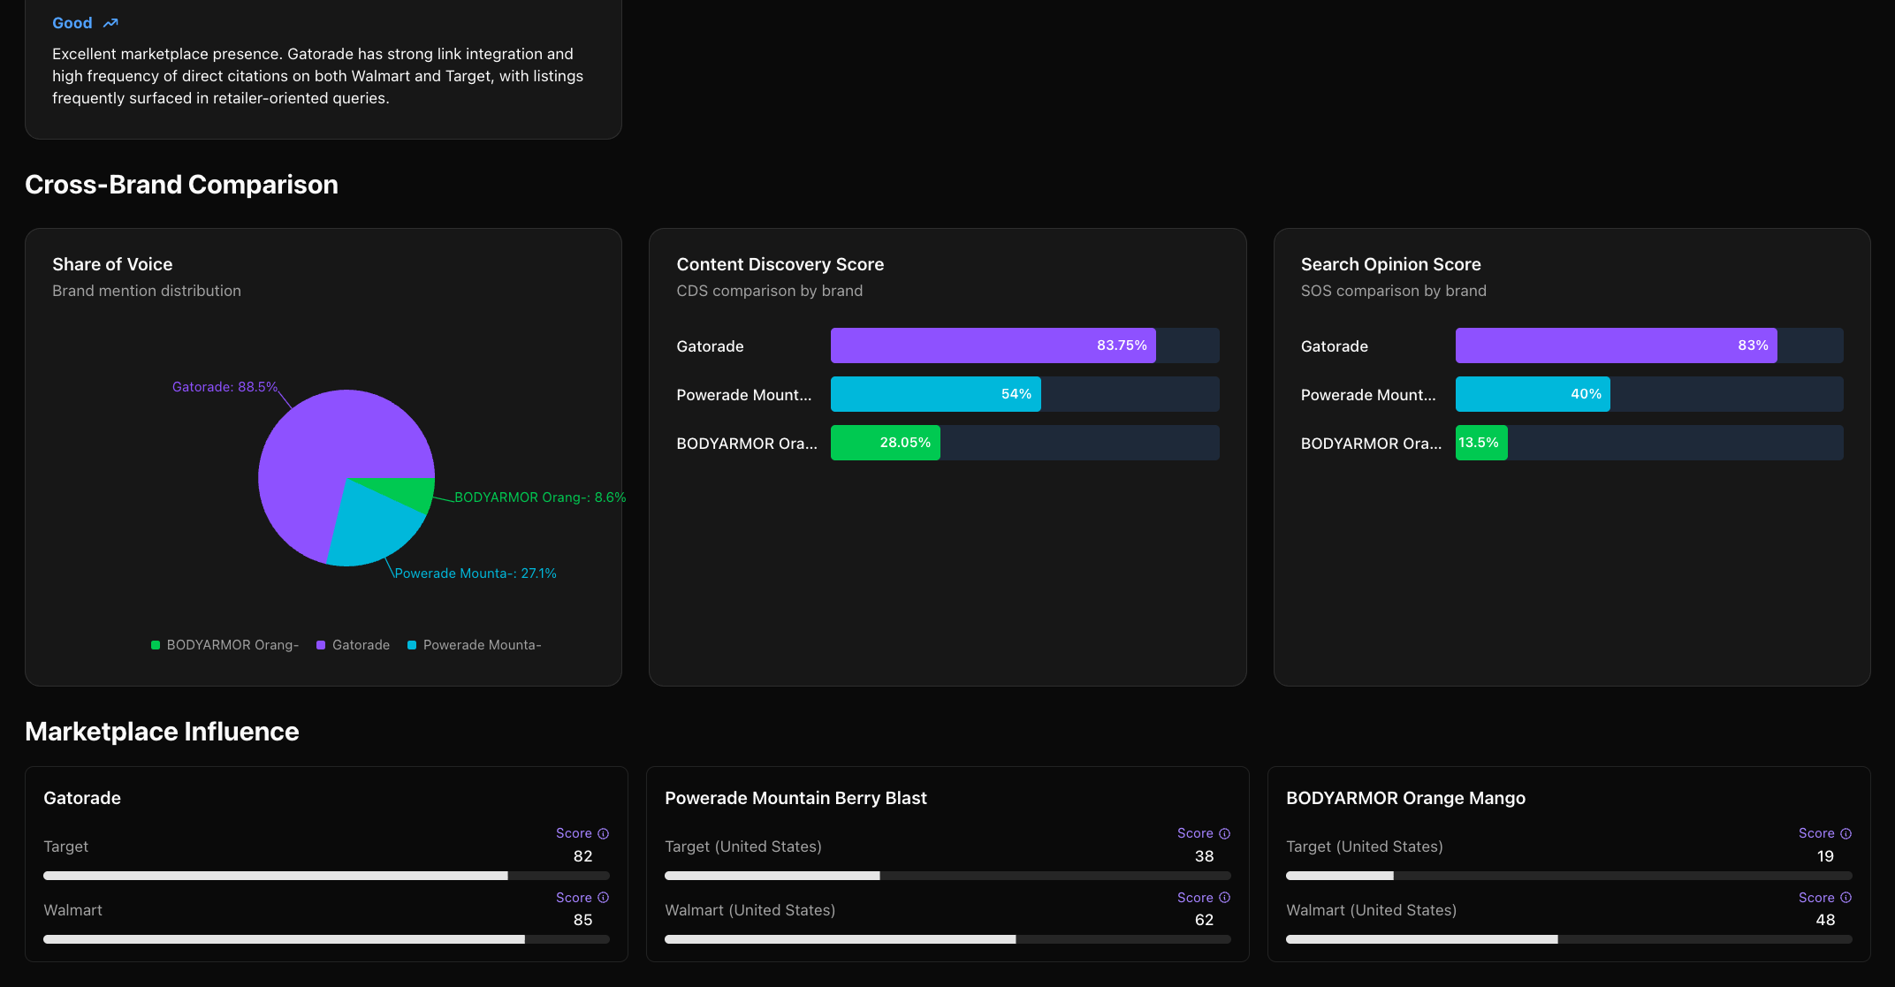Click the blue Powerade pie slice
The height and width of the screenshot is (987, 1895).
[371, 528]
